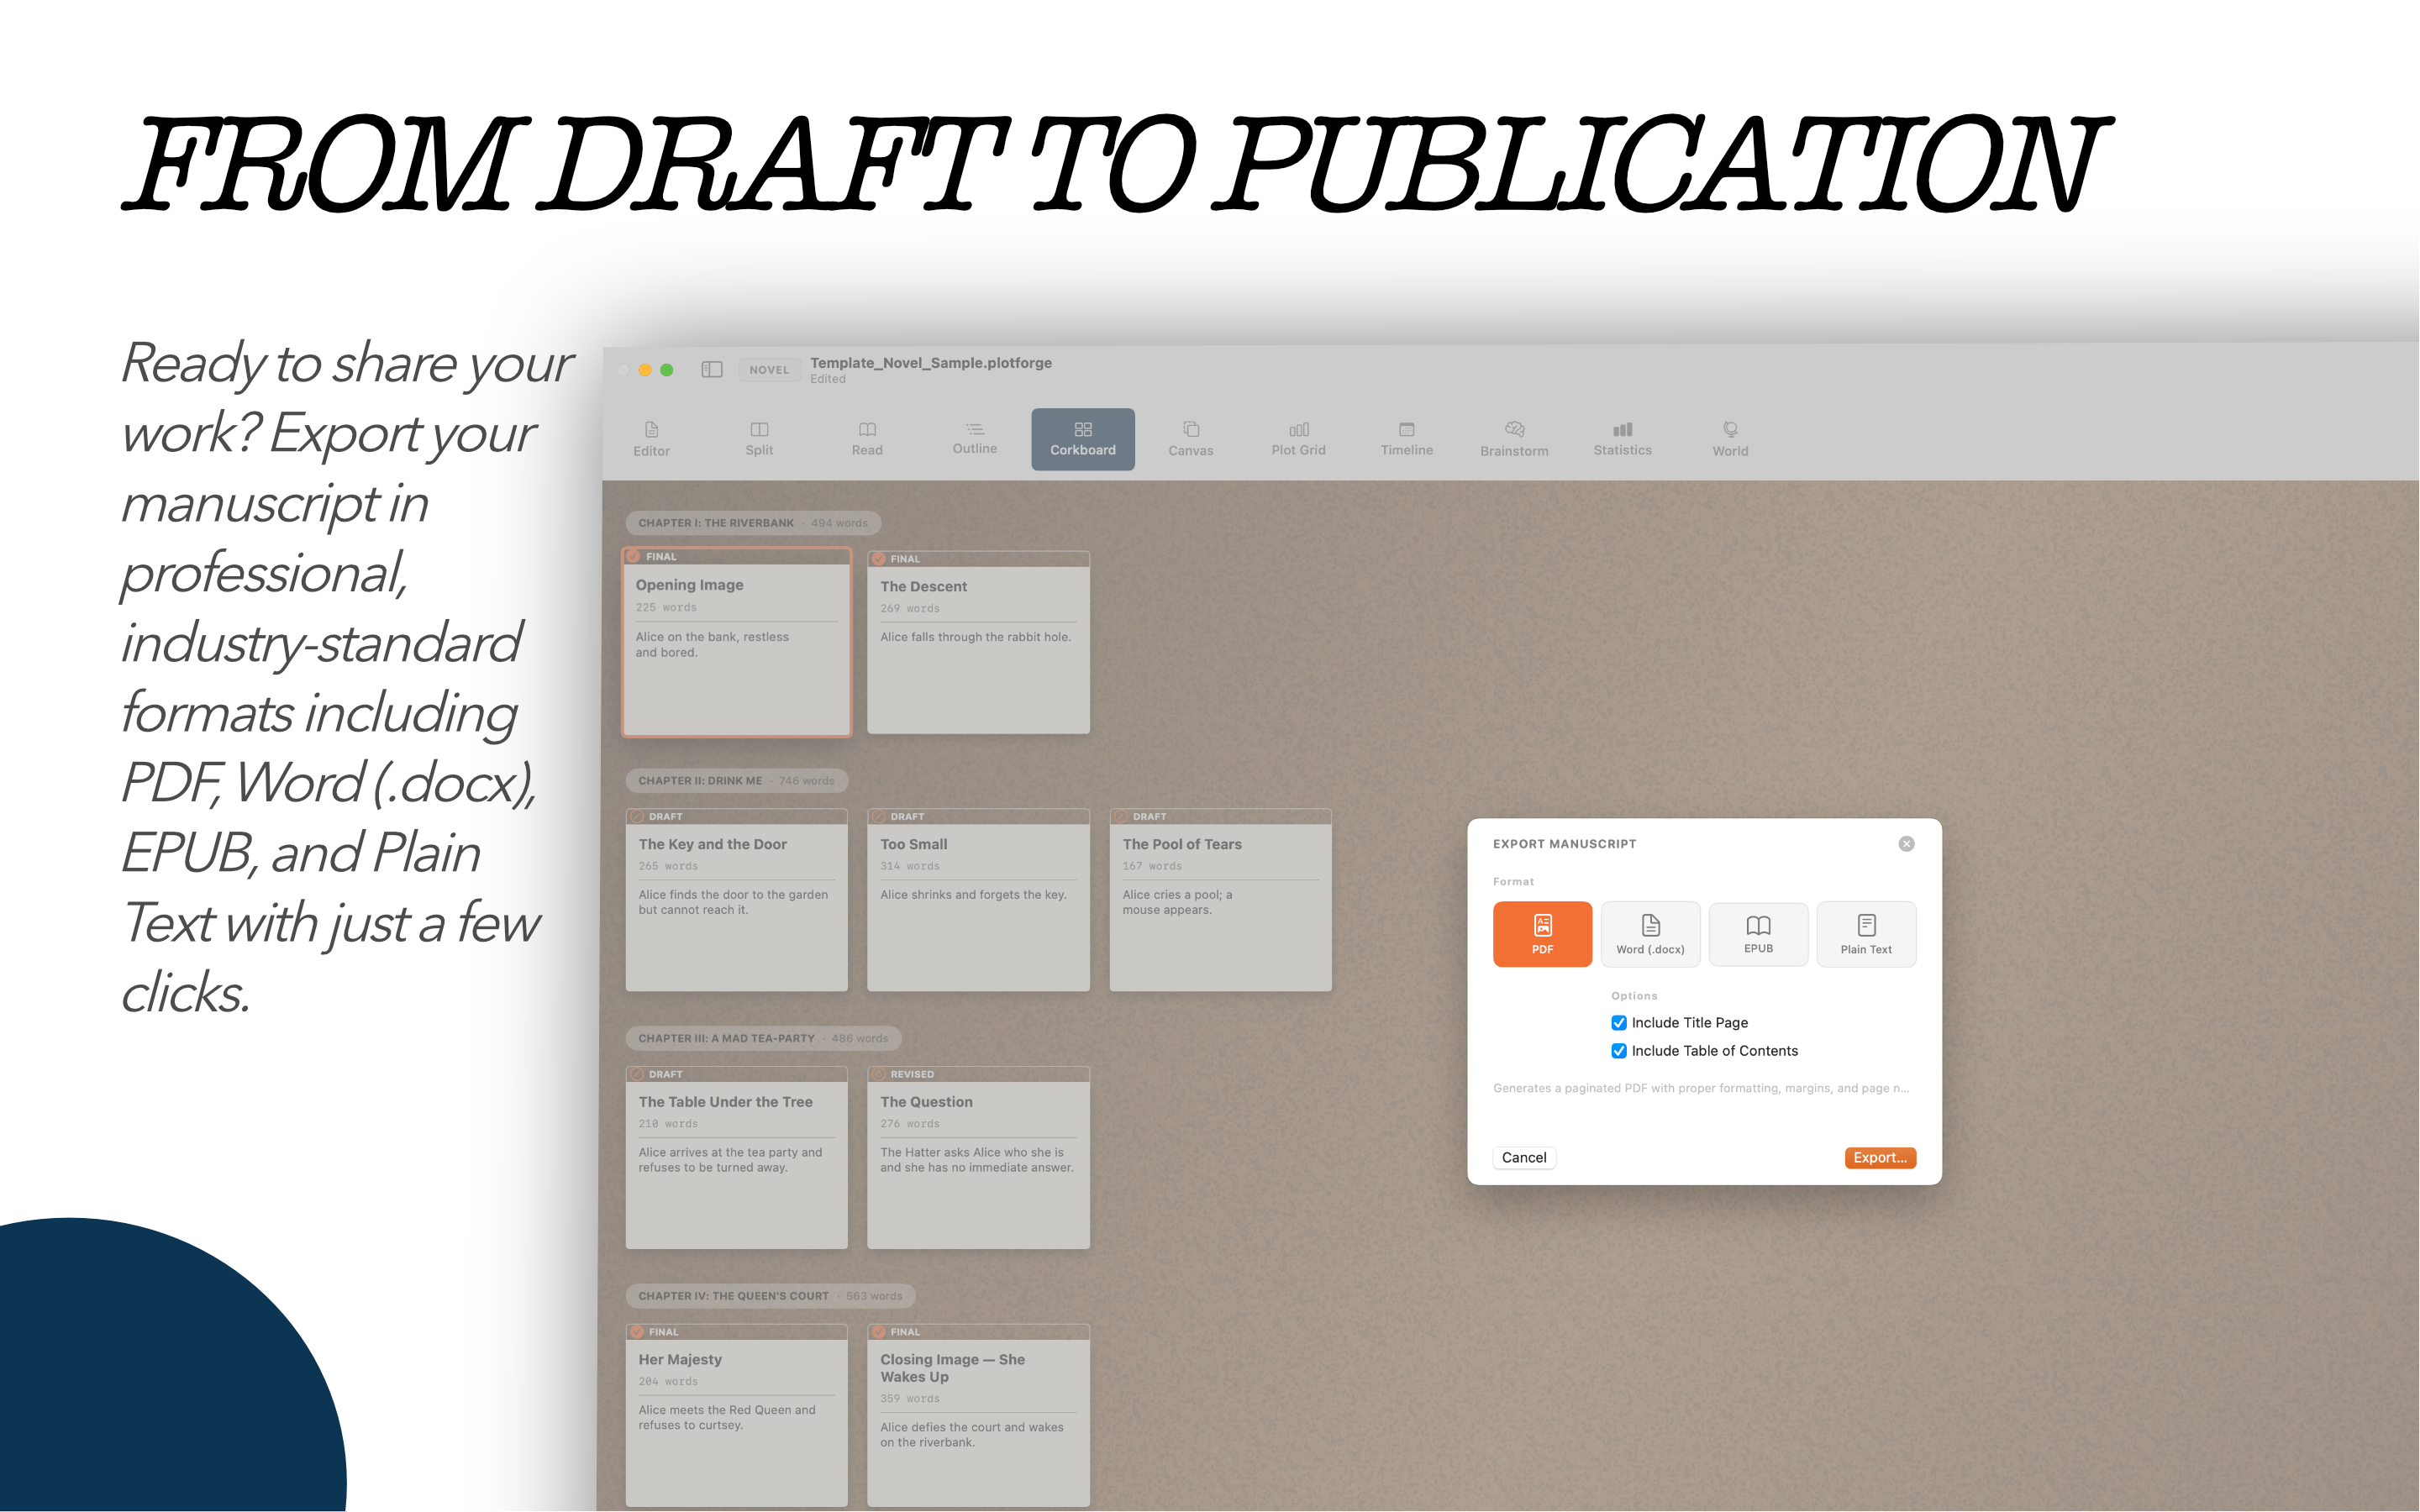
Task: Click the Export... button
Action: click(x=1880, y=1157)
